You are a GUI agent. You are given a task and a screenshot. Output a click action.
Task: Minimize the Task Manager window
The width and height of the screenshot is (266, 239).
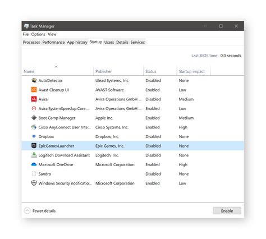tap(205, 26)
